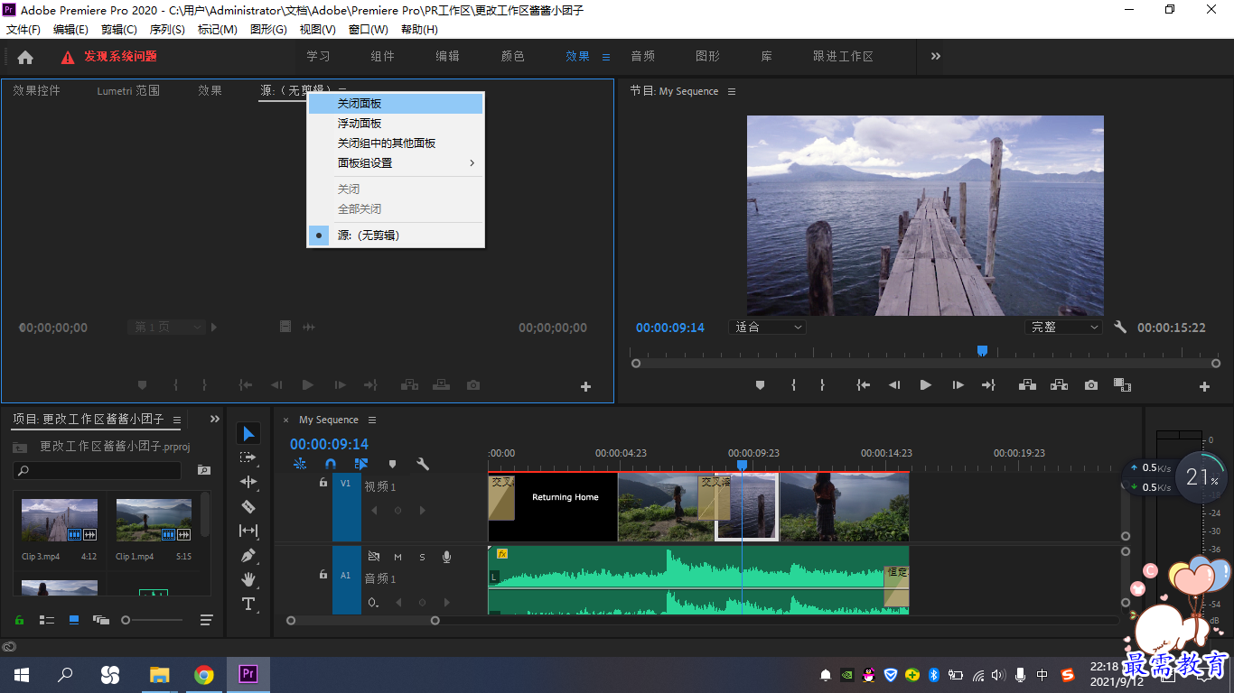Choose 关闭组中的其他面板 menu entry
The height and width of the screenshot is (693, 1234).
coord(396,143)
